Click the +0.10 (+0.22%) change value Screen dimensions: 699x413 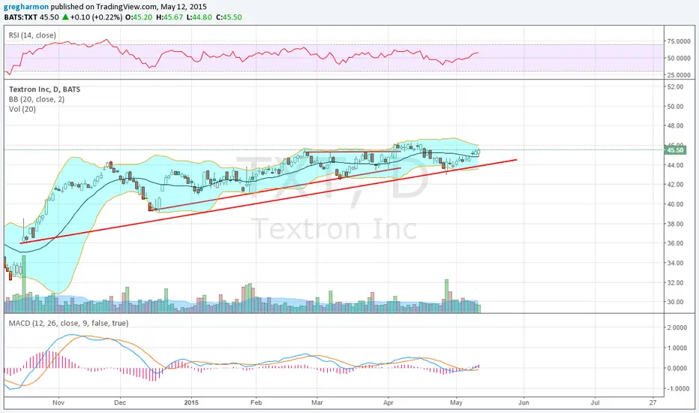click(96, 17)
